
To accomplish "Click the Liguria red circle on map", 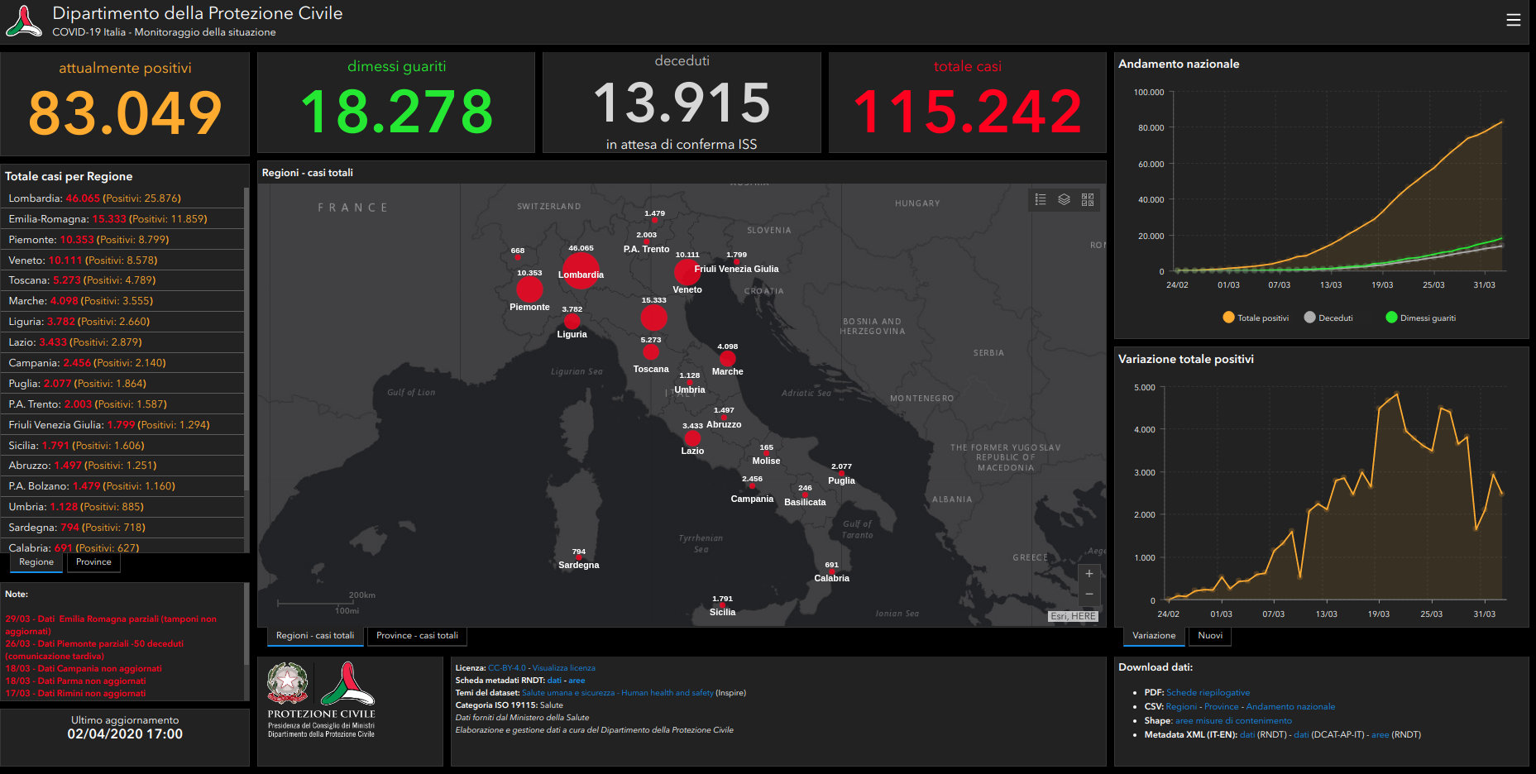I will coord(572,321).
